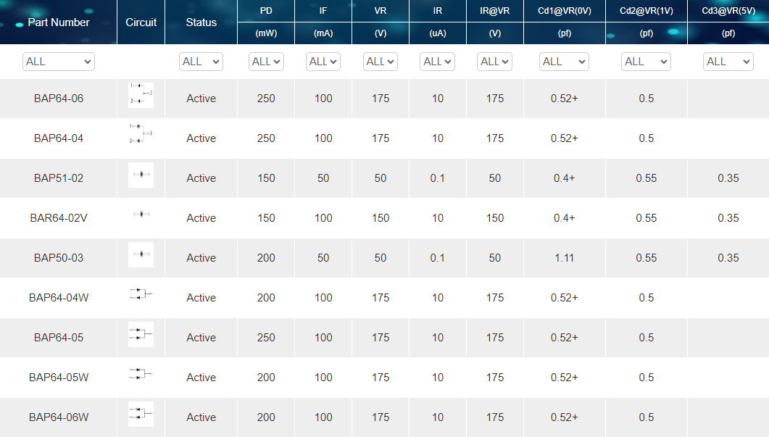Select the Part Number column header
Image resolution: width=769 pixels, height=437 pixels.
[x=59, y=22]
